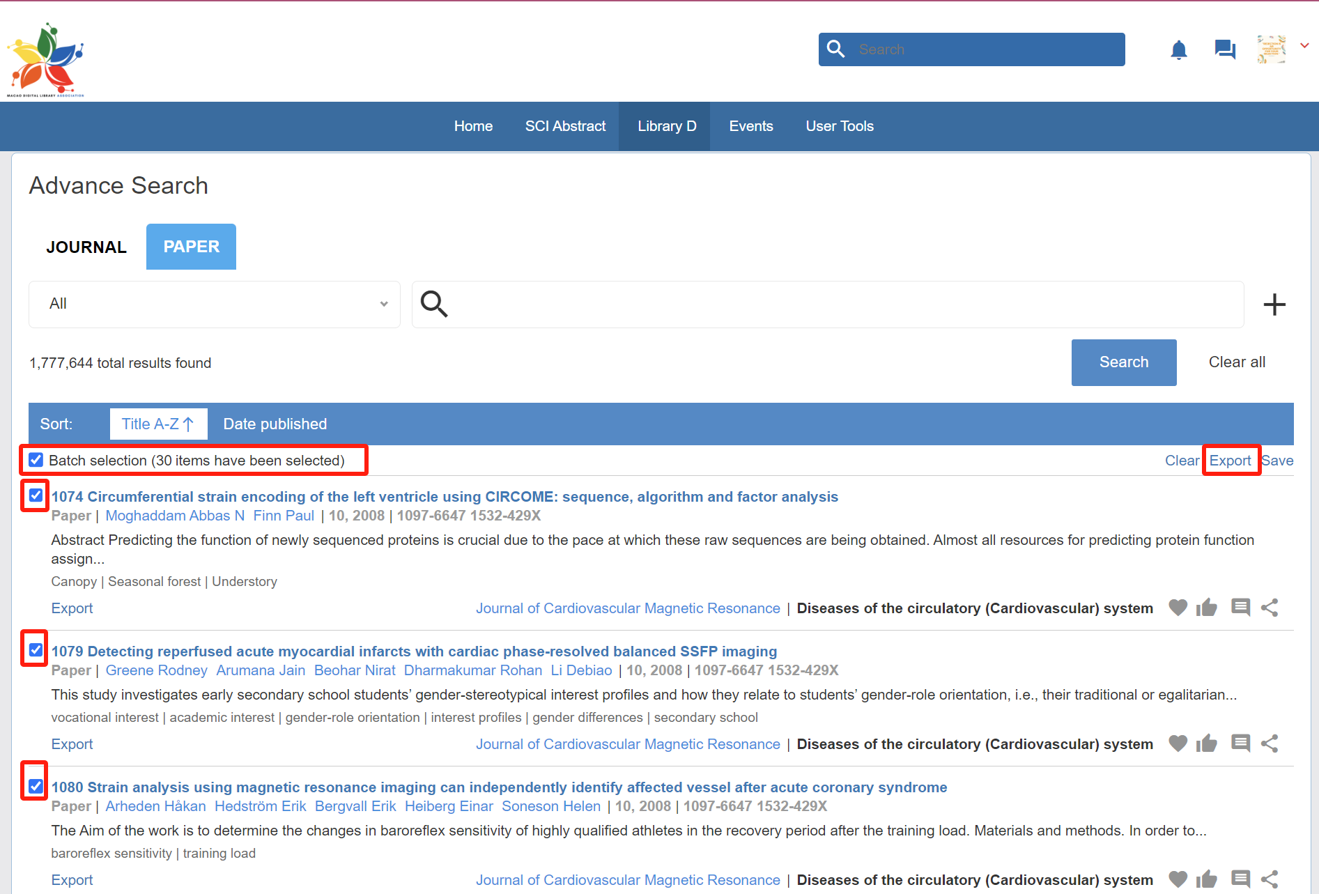Image resolution: width=1319 pixels, height=894 pixels.
Task: Click the notification bell icon
Action: (1178, 50)
